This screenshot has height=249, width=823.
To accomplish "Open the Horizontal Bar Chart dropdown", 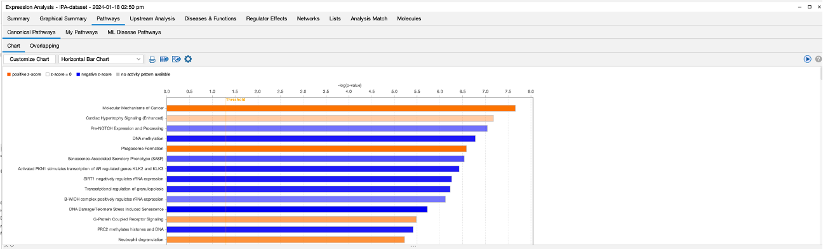I will (x=100, y=59).
